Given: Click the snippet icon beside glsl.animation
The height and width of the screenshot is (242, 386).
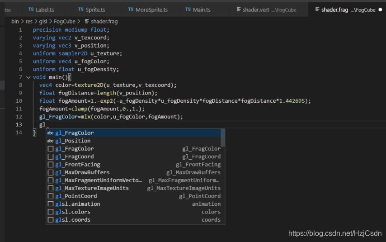Looking at the screenshot, I should pyautogui.click(x=51, y=204).
